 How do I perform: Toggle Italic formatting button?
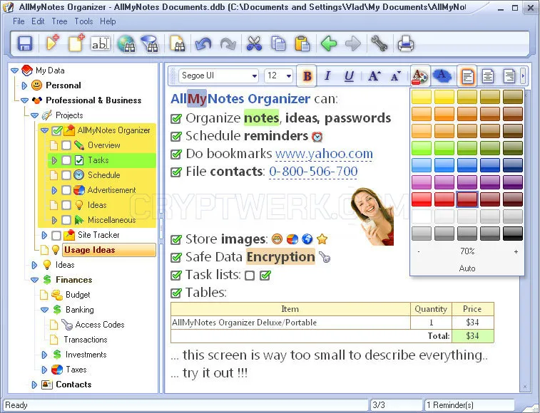(327, 75)
